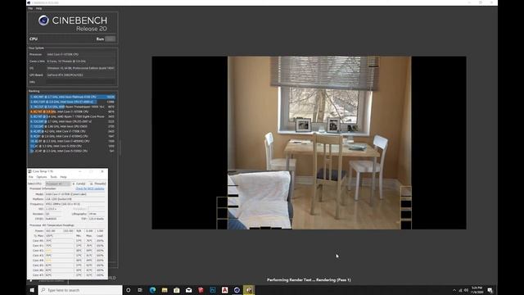Screen dimensions: 524x295
Task: Switch to Cinebench via its taskbar icon
Action: (x=237, y=290)
